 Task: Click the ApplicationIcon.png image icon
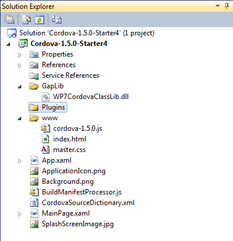click(x=34, y=171)
